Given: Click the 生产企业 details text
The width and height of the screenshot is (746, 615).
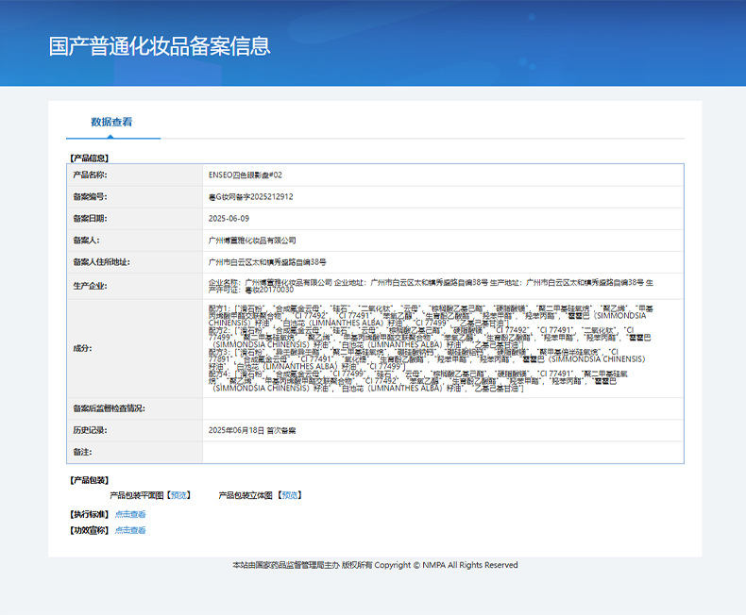Looking at the screenshot, I should 431,286.
